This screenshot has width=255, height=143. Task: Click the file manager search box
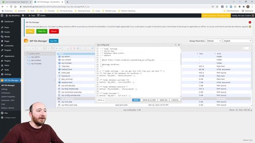[246, 48]
